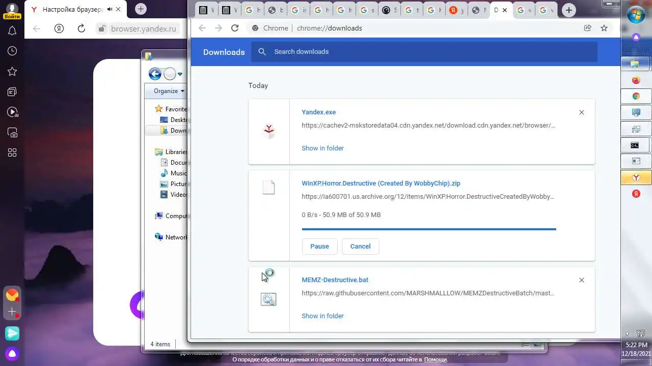Image resolution: width=652 pixels, height=366 pixels.
Task: Bookmark this page with Chrome star
Action: 604,28
